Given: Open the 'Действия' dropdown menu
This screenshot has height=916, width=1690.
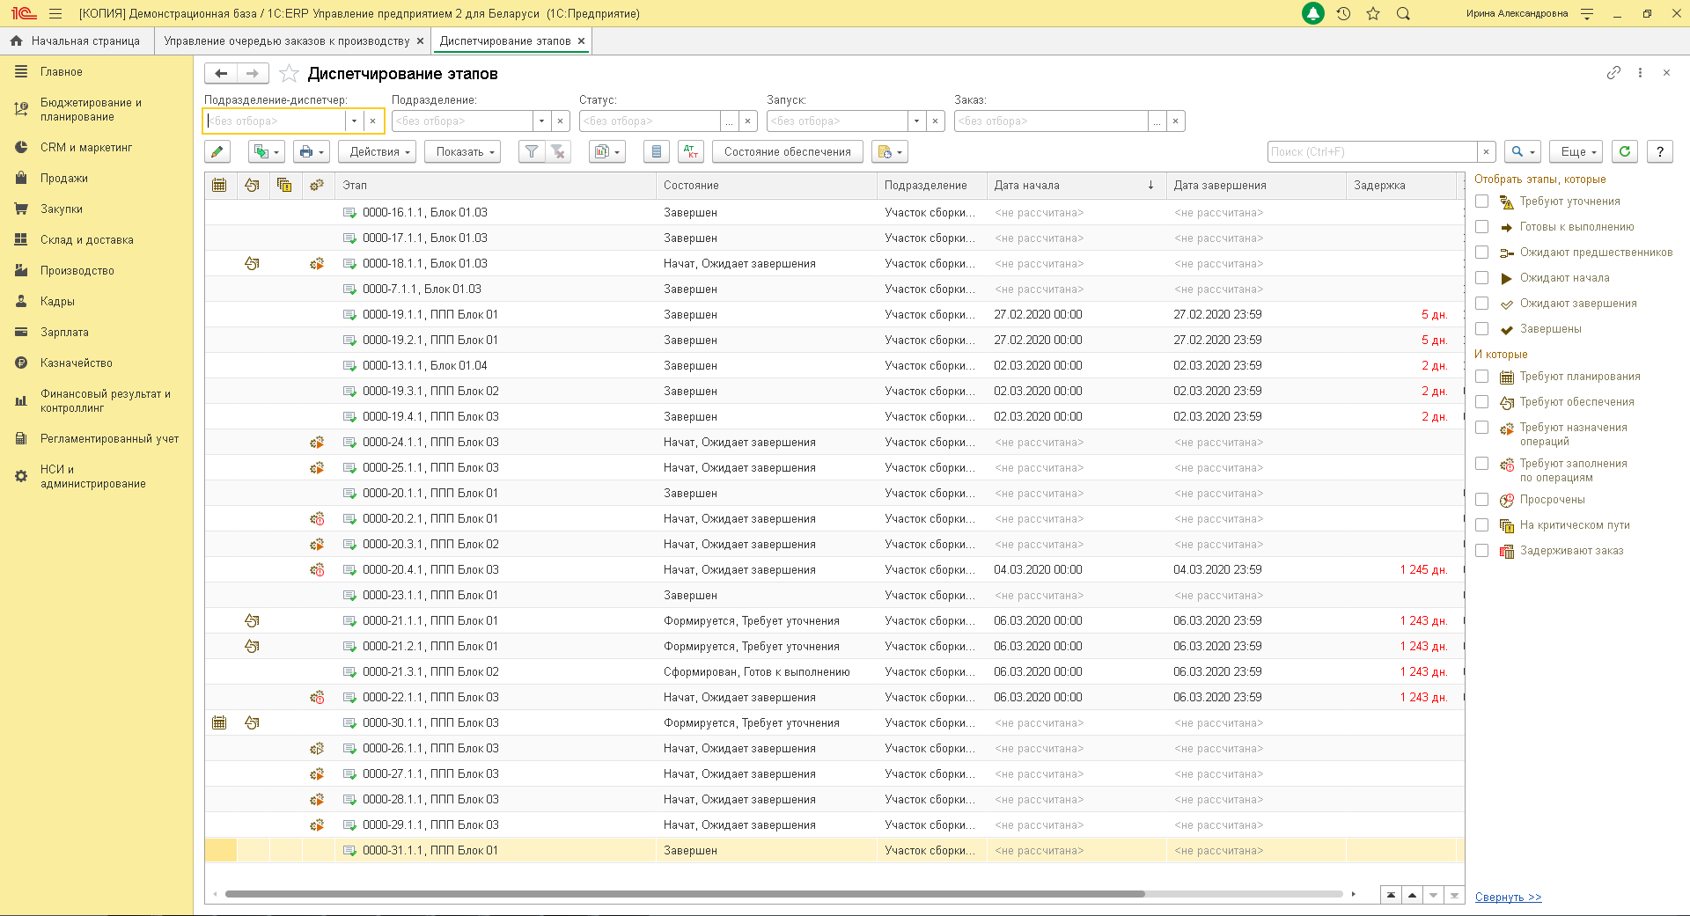Looking at the screenshot, I should (379, 152).
